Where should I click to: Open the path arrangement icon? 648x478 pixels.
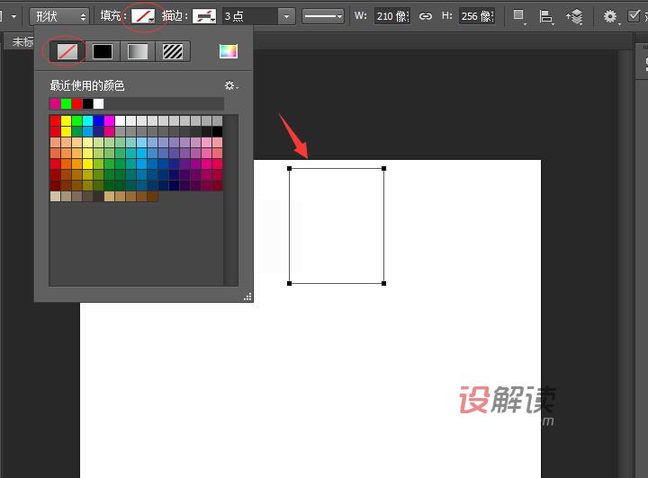click(574, 16)
